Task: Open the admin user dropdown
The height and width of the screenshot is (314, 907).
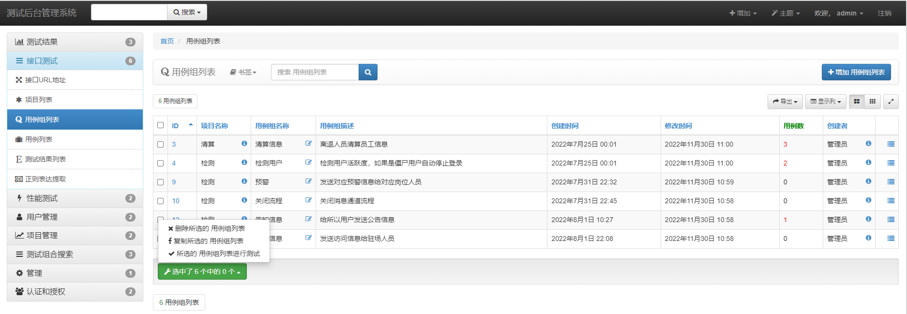Action: point(839,13)
